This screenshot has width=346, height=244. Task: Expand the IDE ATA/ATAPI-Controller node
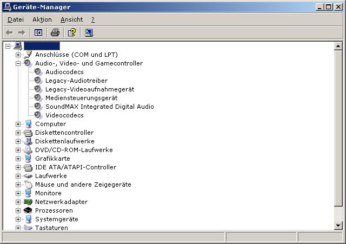[x=18, y=167]
